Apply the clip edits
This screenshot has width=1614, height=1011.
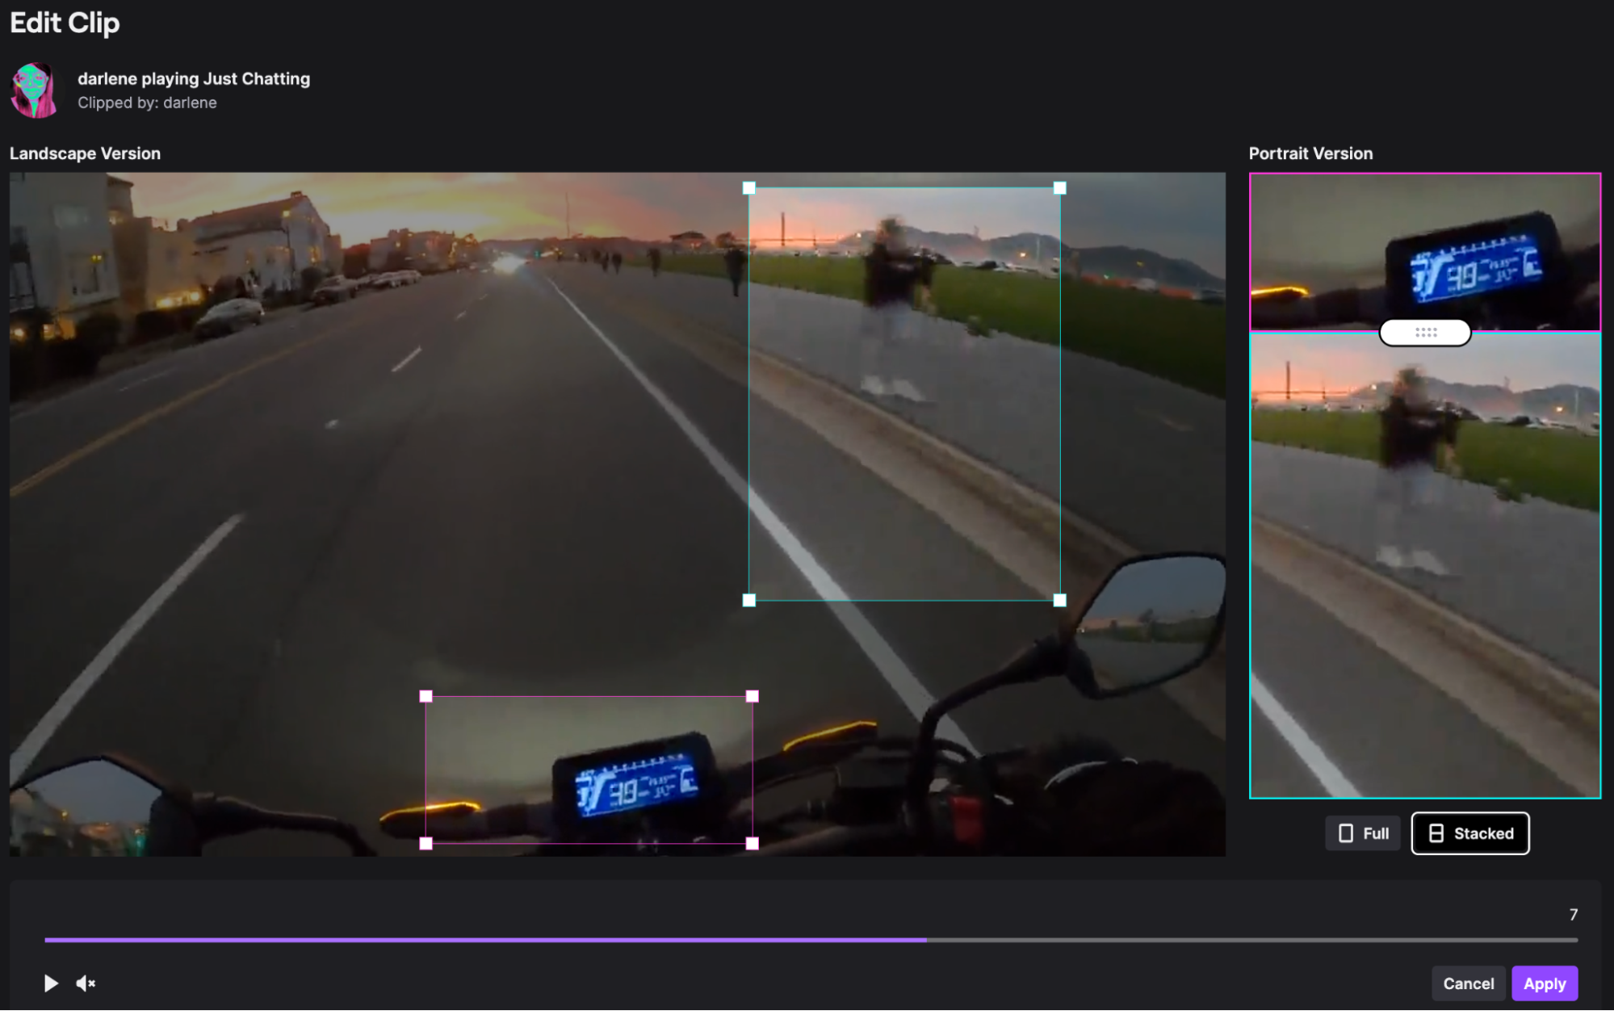pos(1544,984)
